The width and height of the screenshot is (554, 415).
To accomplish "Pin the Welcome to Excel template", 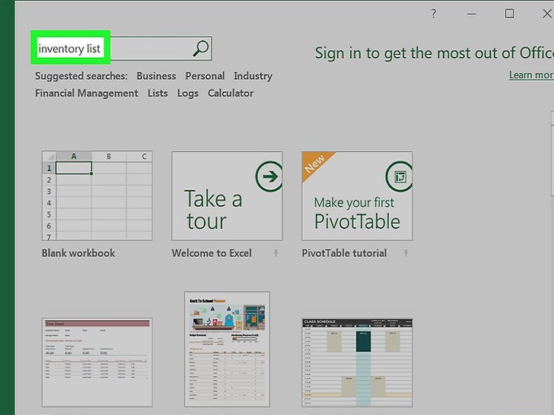I will (x=276, y=252).
